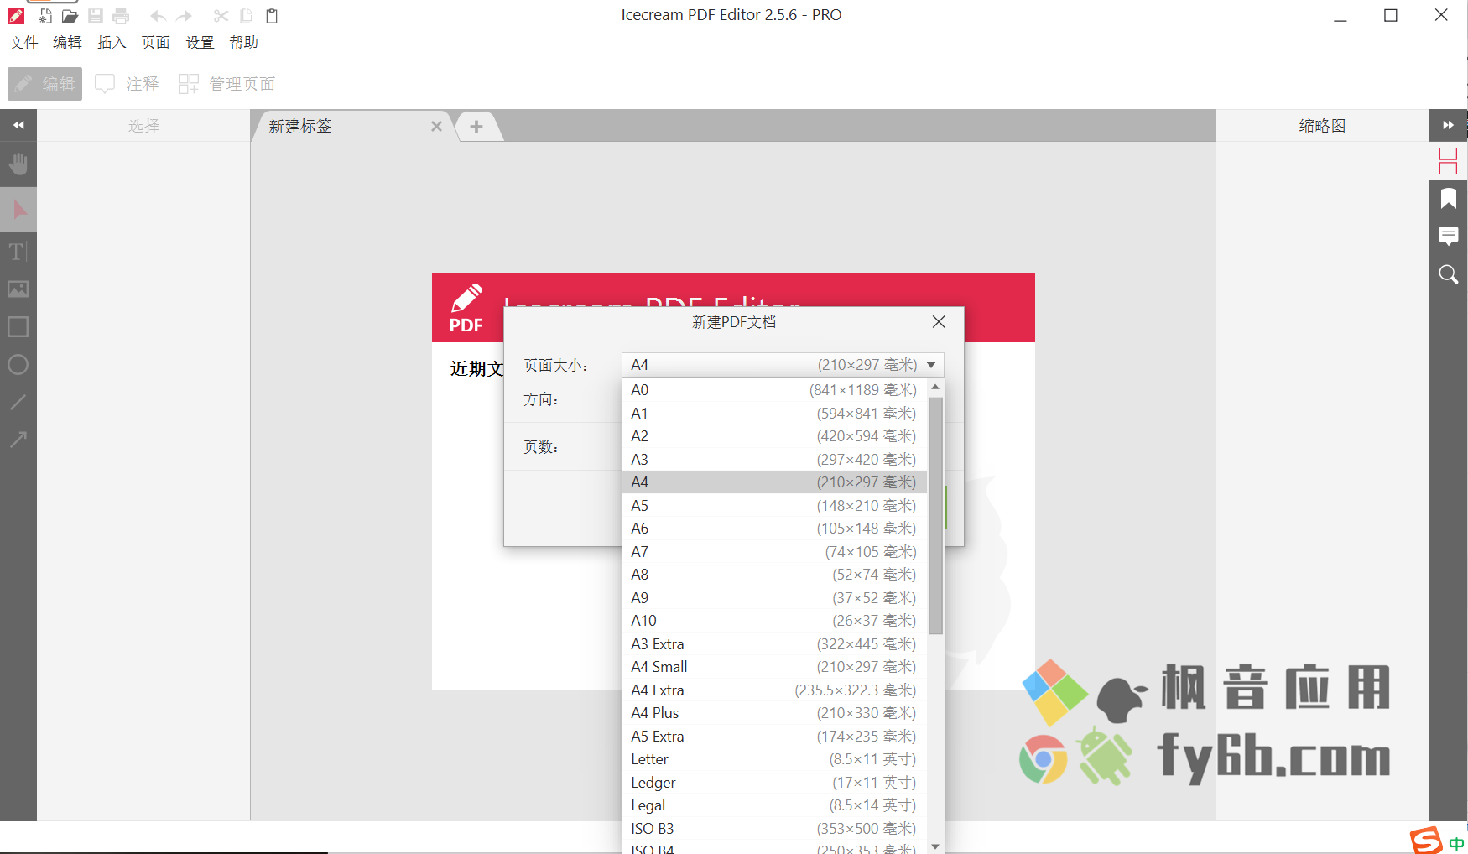Select the circle shape tool
This screenshot has width=1468, height=854.
(x=18, y=364)
